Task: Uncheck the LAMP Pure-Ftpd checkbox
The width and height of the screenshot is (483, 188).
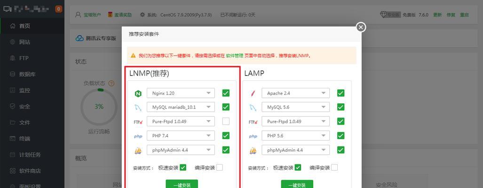Action: pos(340,121)
